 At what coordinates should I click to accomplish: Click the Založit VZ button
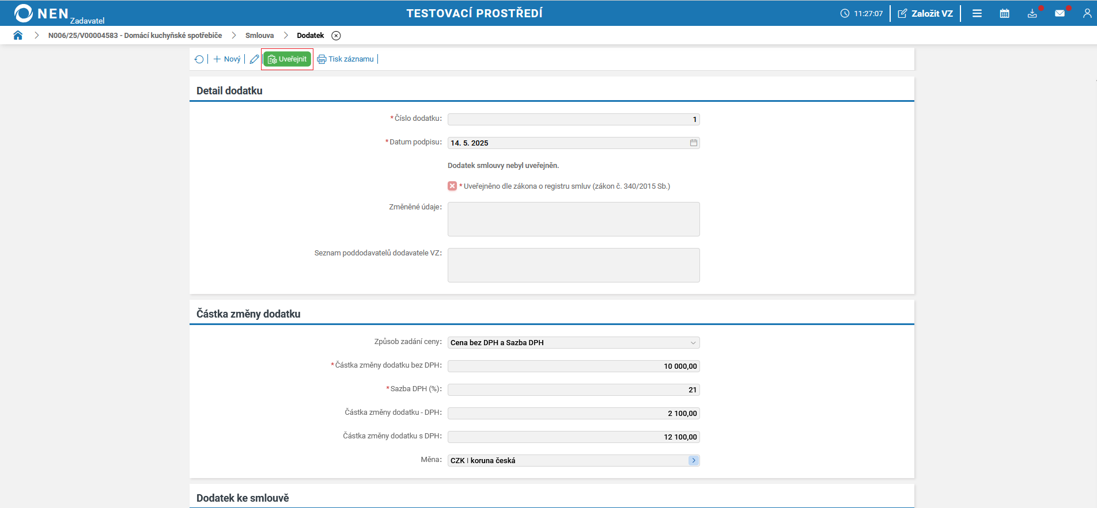pos(925,13)
